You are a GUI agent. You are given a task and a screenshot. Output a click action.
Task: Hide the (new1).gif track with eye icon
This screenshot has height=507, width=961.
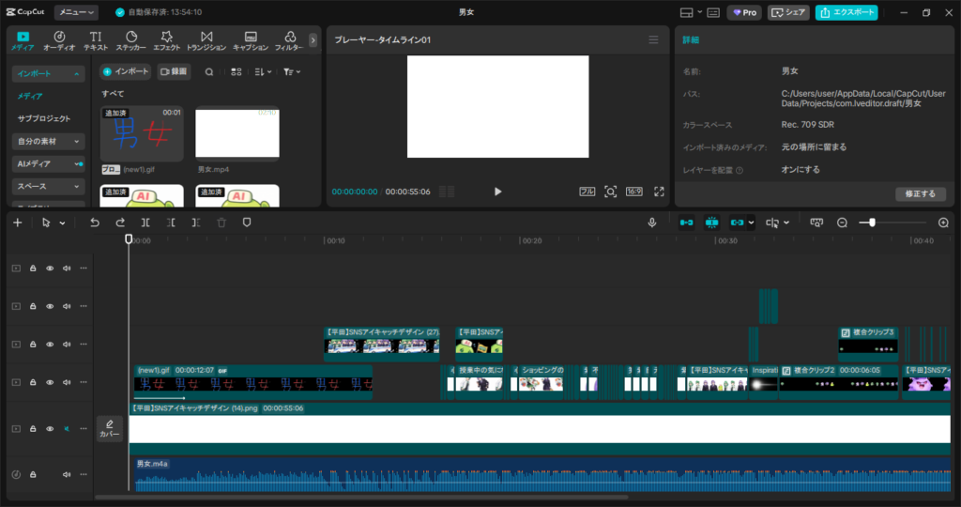pyautogui.click(x=50, y=384)
